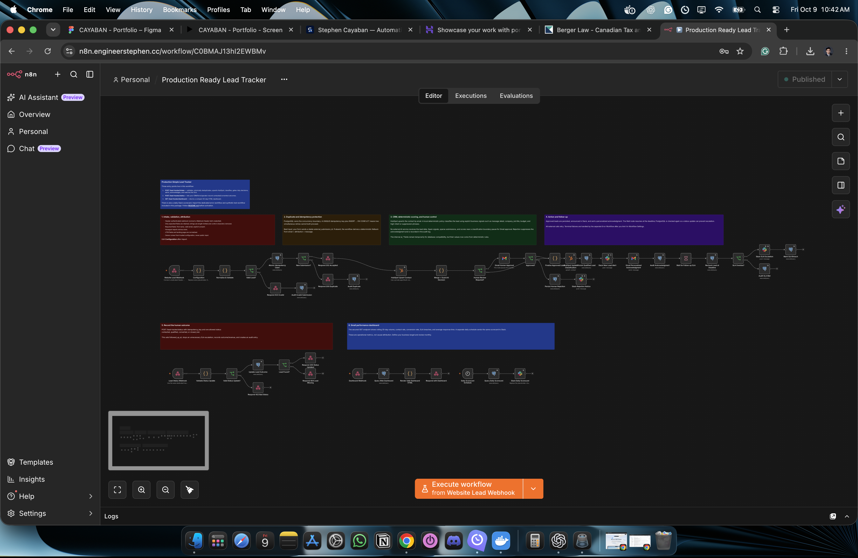Open Insights in the sidebar

[50, 479]
